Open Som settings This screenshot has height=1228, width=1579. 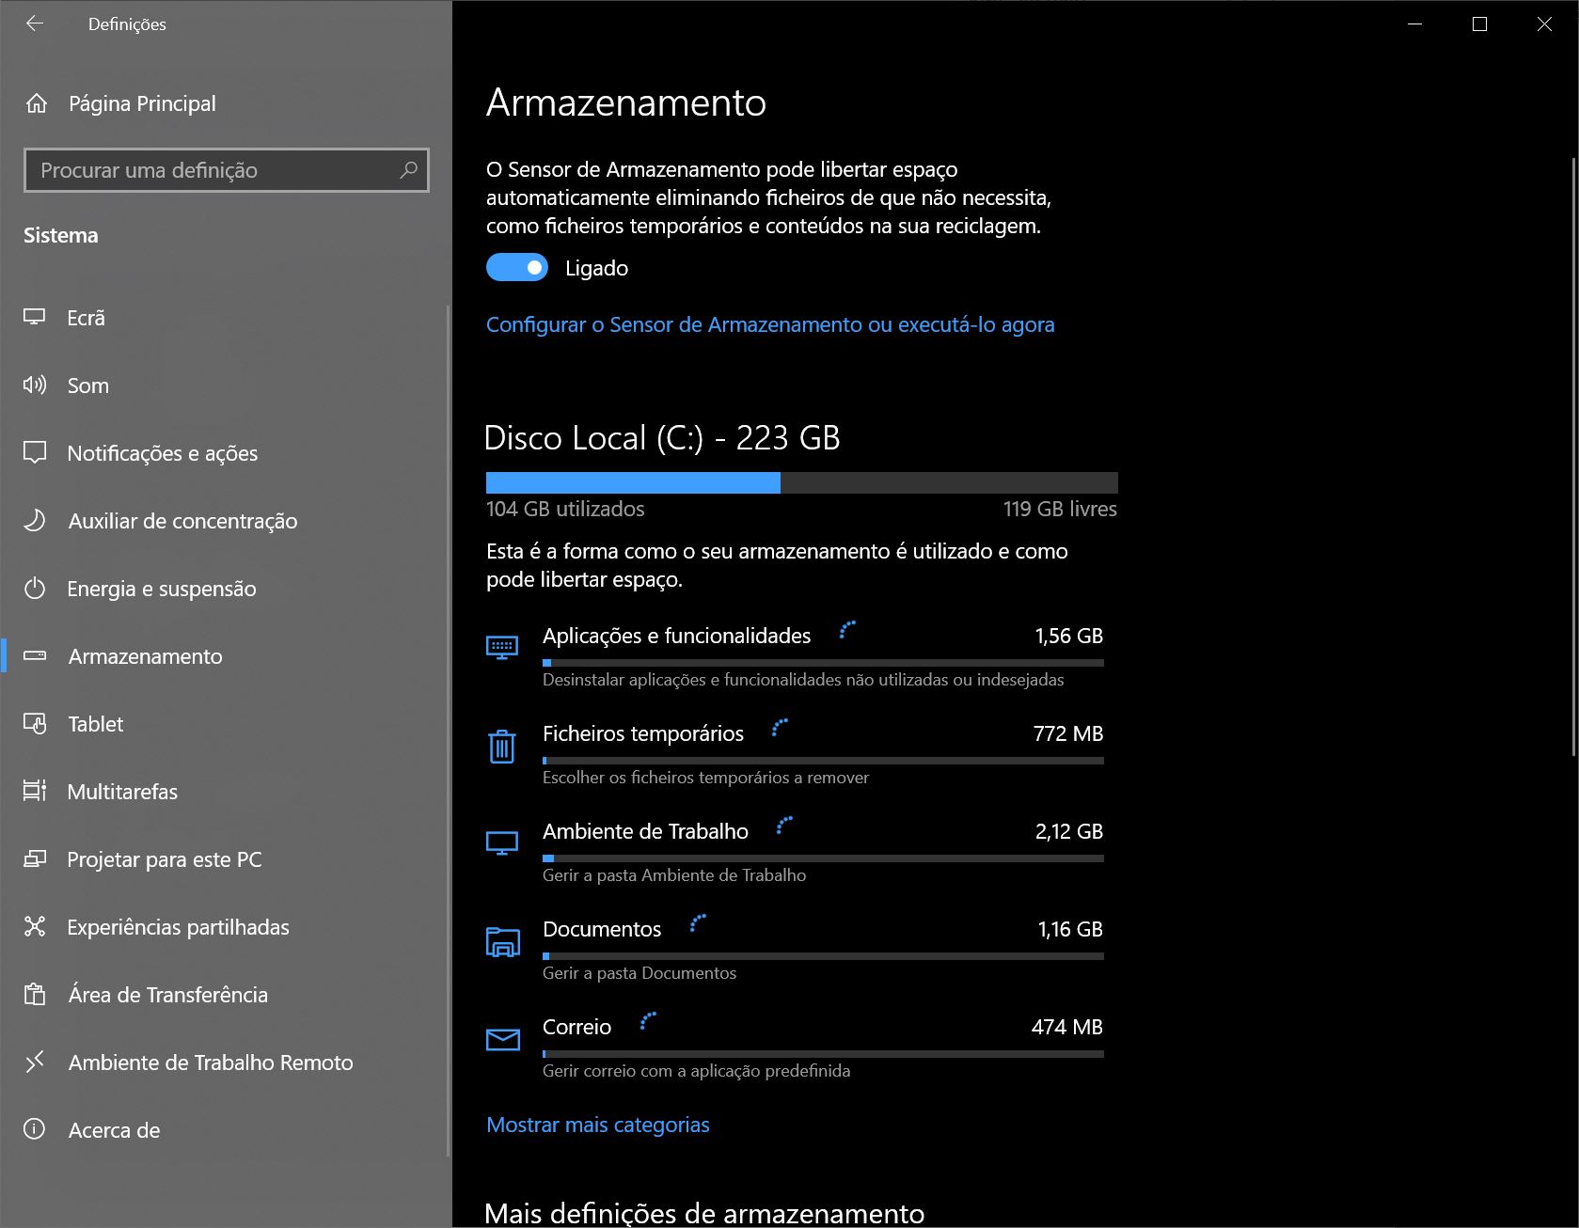pos(226,386)
